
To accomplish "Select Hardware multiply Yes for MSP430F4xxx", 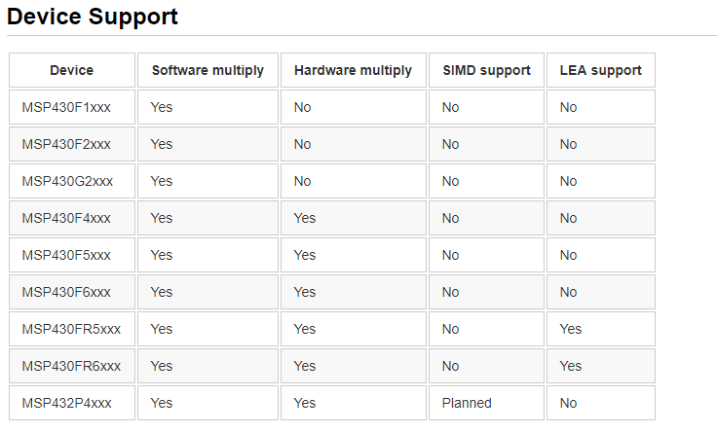I will coord(305,218).
